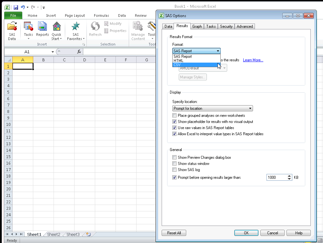Disable Use raw values in SAS Report tables
Screen dimensions: 323x243
point(174,127)
